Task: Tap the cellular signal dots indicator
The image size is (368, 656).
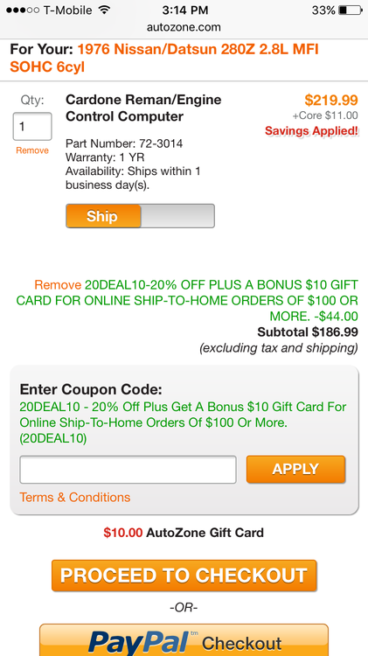Action: point(23,10)
